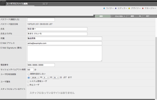Select the dated expiry radio button
157x100 pixels.
pos(29,78)
